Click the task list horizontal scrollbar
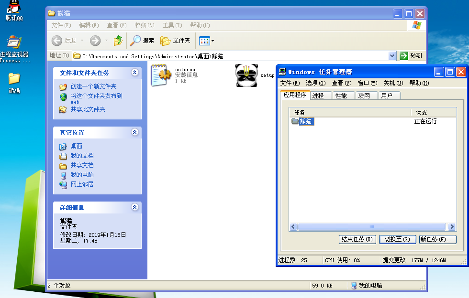The height and width of the screenshot is (298, 469). tap(371, 227)
